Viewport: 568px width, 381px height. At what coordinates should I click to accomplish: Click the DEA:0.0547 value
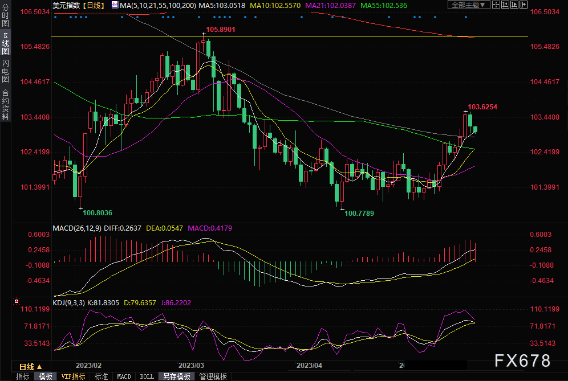[x=164, y=228]
